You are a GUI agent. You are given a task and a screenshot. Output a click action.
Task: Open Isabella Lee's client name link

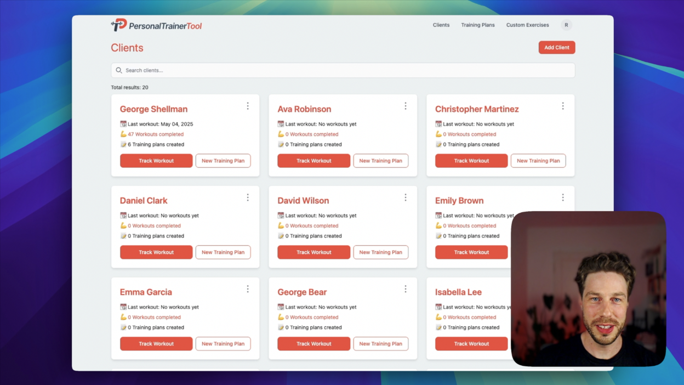(458, 292)
